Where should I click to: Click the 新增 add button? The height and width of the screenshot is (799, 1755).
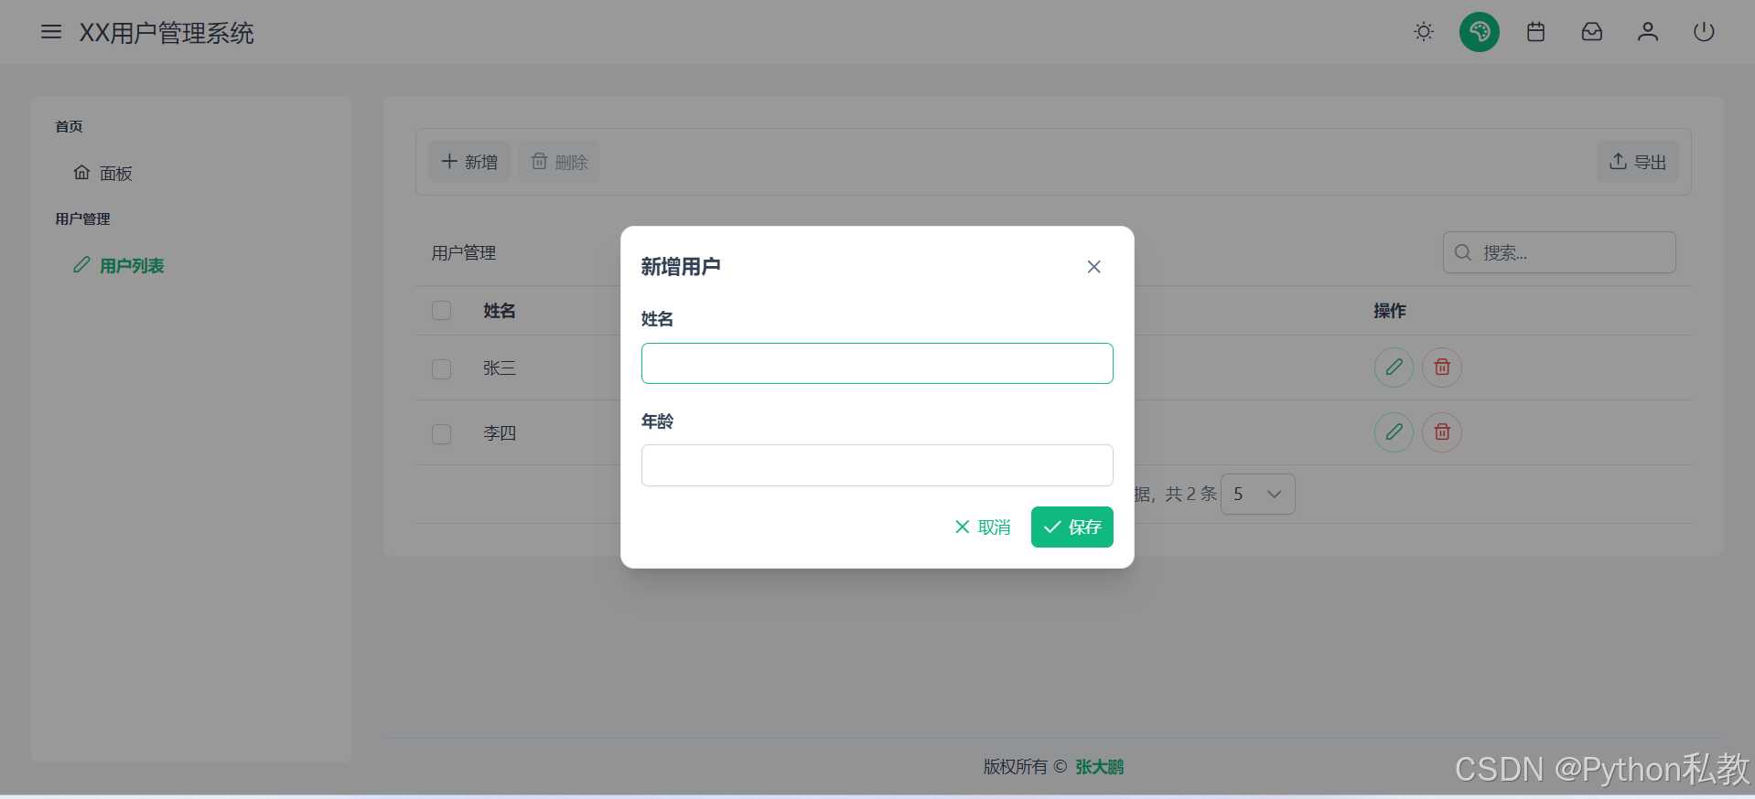tap(469, 162)
